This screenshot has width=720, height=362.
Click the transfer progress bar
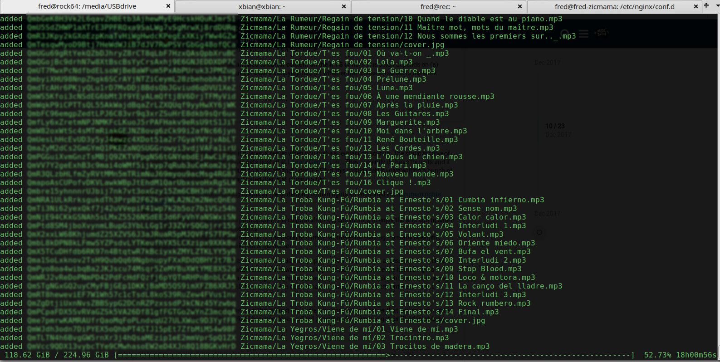pyautogui.click(x=374, y=355)
